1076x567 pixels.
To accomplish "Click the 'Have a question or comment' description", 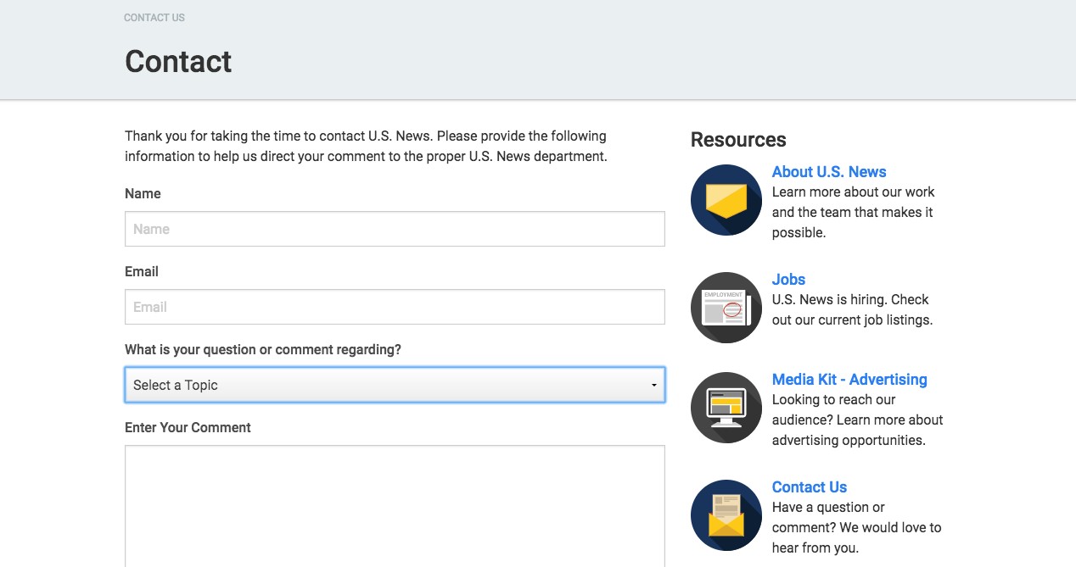I will click(857, 528).
